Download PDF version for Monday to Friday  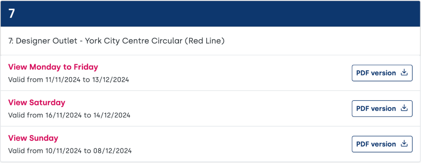tap(382, 73)
